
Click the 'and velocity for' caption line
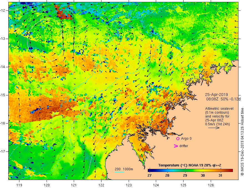(x=217, y=116)
